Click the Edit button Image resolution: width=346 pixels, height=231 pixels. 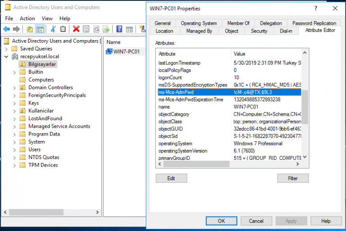pyautogui.click(x=171, y=178)
